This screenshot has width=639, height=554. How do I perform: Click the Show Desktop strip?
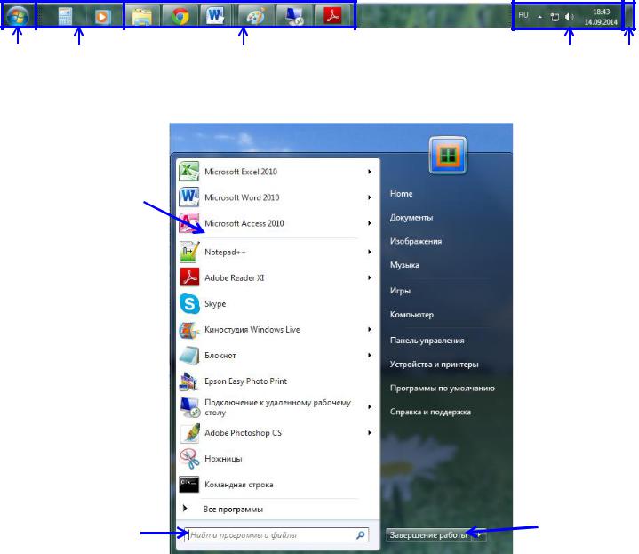[x=629, y=15]
